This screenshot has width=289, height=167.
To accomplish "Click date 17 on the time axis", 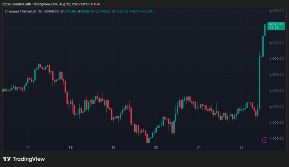I will (x=28, y=147).
